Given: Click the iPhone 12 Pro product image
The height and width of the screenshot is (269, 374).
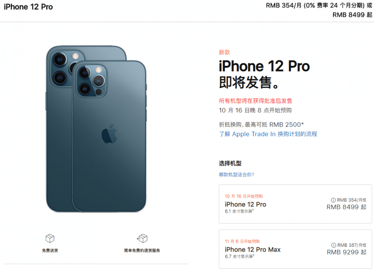Looking at the screenshot, I should [96, 129].
